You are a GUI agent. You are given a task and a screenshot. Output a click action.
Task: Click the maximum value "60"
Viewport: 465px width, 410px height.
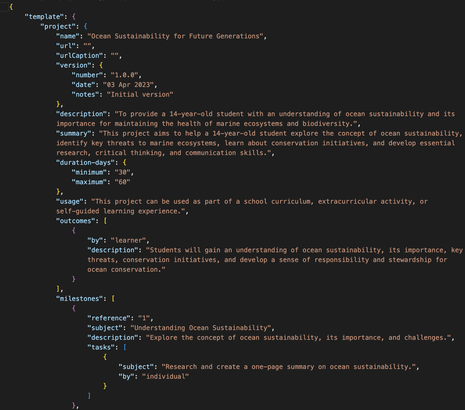click(x=122, y=182)
